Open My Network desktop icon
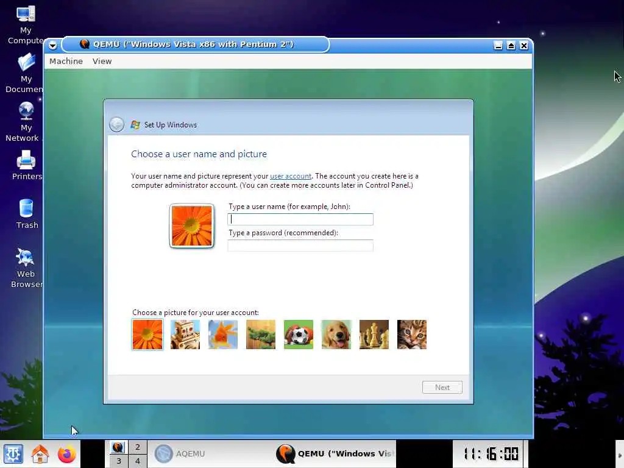Viewport: 624px width, 468px height. point(24,122)
